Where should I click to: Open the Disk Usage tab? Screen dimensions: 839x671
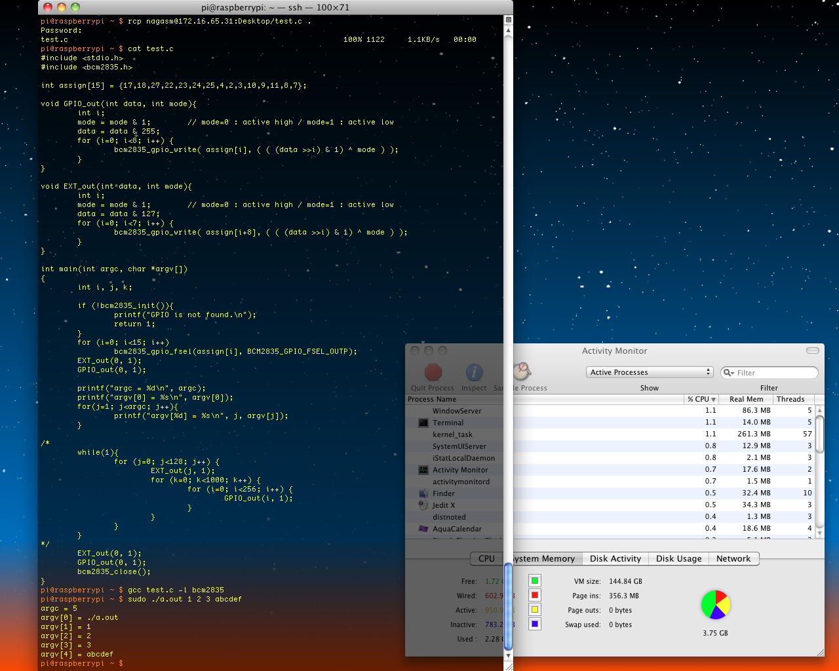678,558
